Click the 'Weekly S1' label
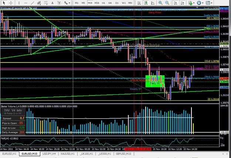Image resolution: width=231 pixels, height=158 pixels. (136, 89)
